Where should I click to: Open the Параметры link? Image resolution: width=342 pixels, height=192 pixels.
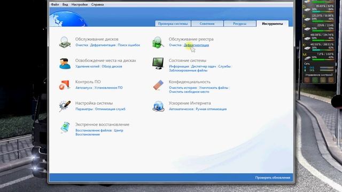84,109
